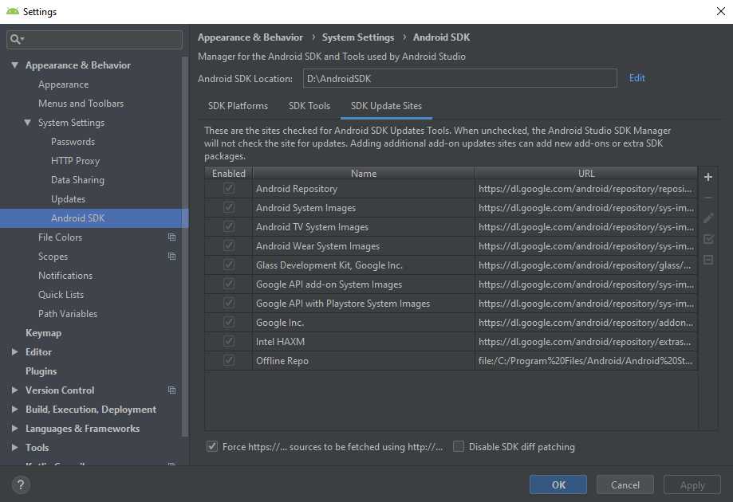733x502 pixels.
Task: Click System Settings in the breadcrumb
Action: (x=357, y=37)
